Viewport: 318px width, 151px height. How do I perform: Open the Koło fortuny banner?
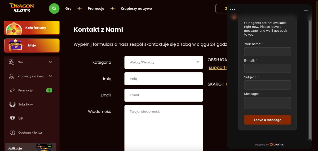[x=32, y=28]
